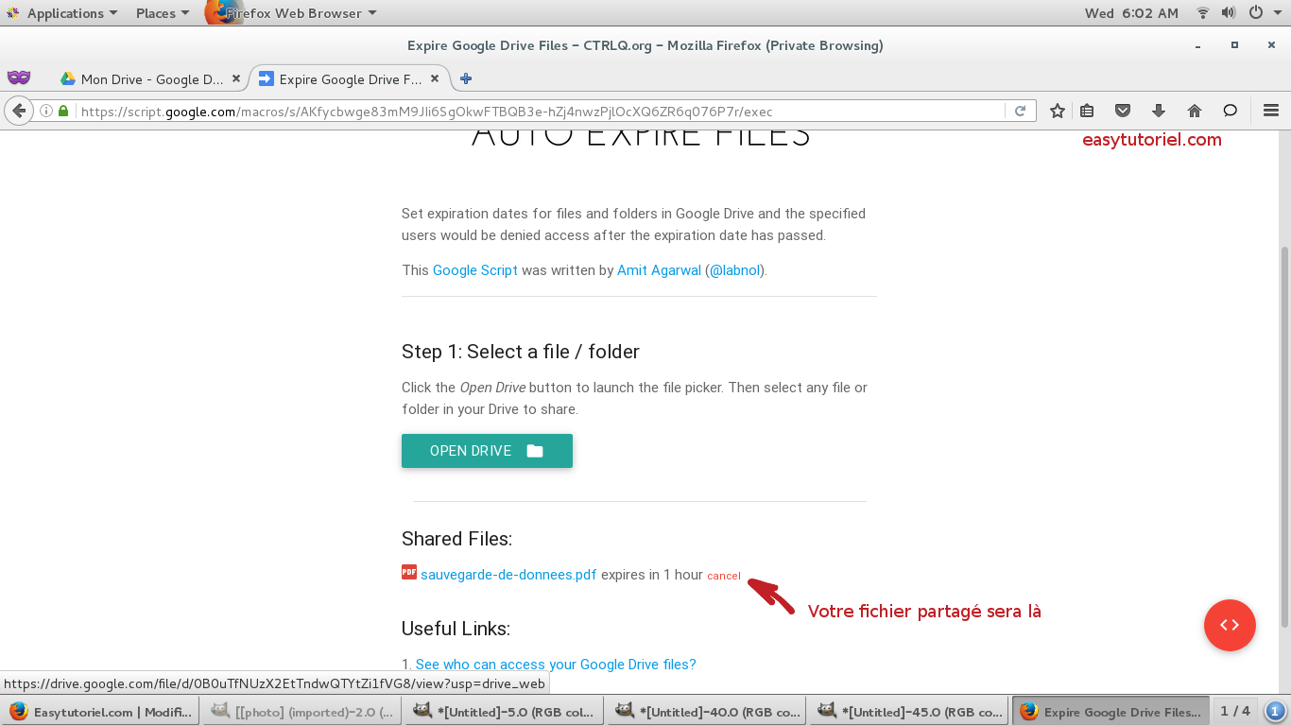Bookmark this page with the star icon
This screenshot has width=1291, height=726.
(1058, 111)
